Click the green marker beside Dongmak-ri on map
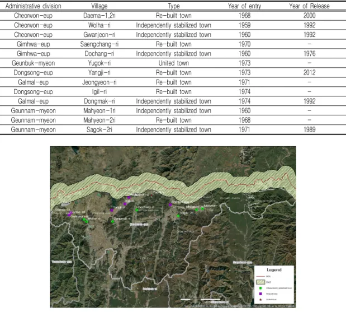Viewport: 346px width, 312px height. [112, 221]
